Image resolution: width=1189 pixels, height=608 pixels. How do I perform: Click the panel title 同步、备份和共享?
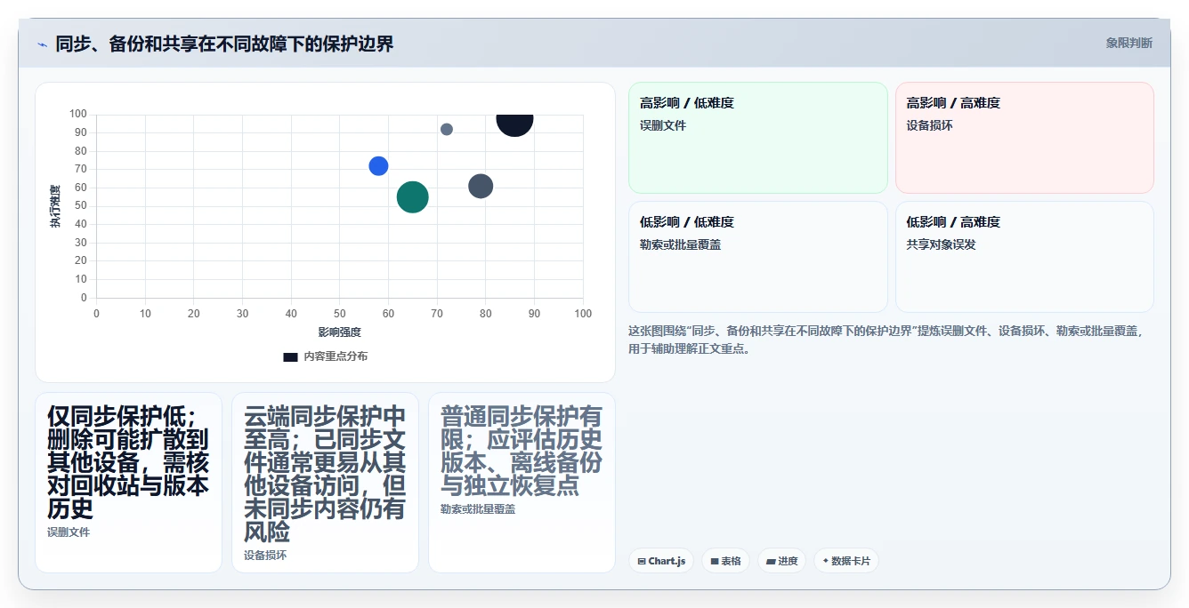pos(224,44)
